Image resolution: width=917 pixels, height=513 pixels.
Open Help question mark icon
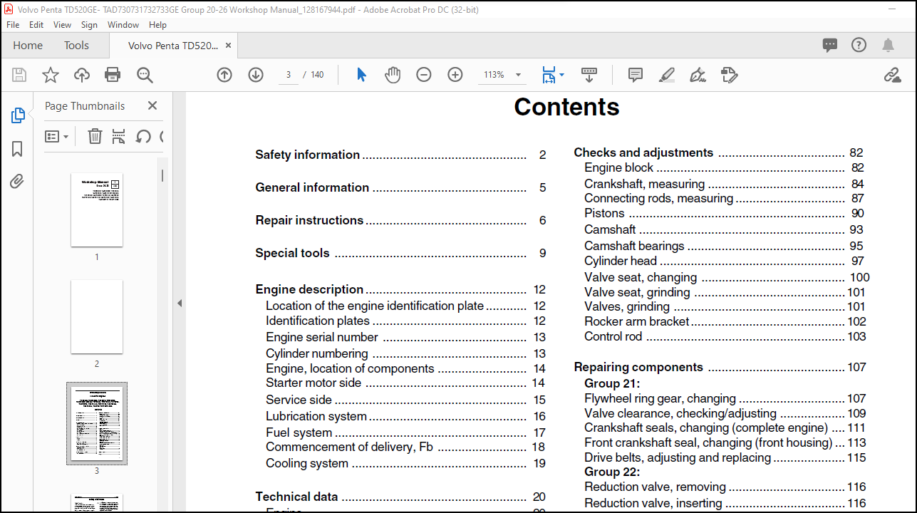coord(859,45)
